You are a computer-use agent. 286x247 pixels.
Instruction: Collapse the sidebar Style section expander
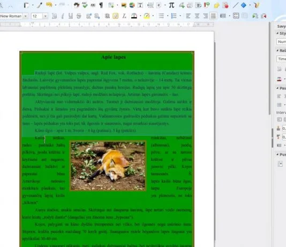(277, 33)
